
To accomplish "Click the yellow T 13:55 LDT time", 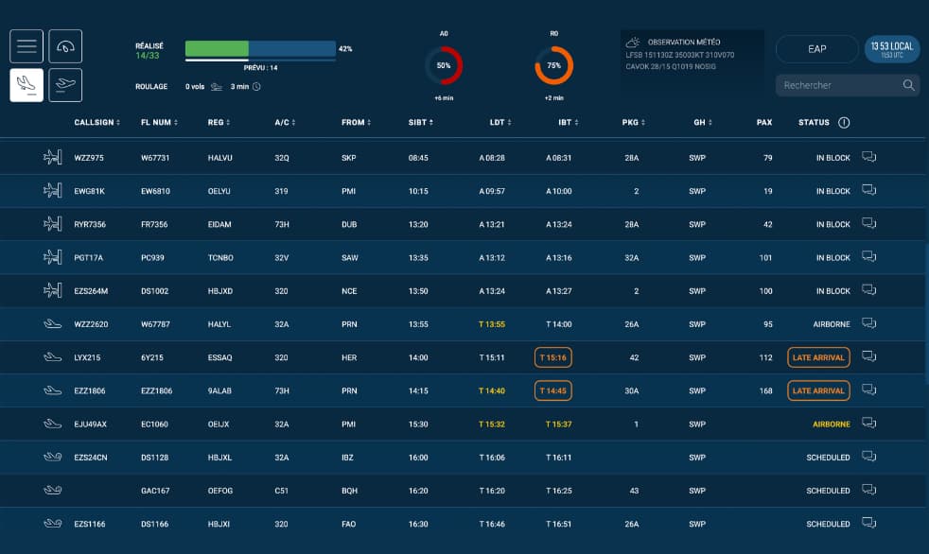I will pyautogui.click(x=492, y=324).
